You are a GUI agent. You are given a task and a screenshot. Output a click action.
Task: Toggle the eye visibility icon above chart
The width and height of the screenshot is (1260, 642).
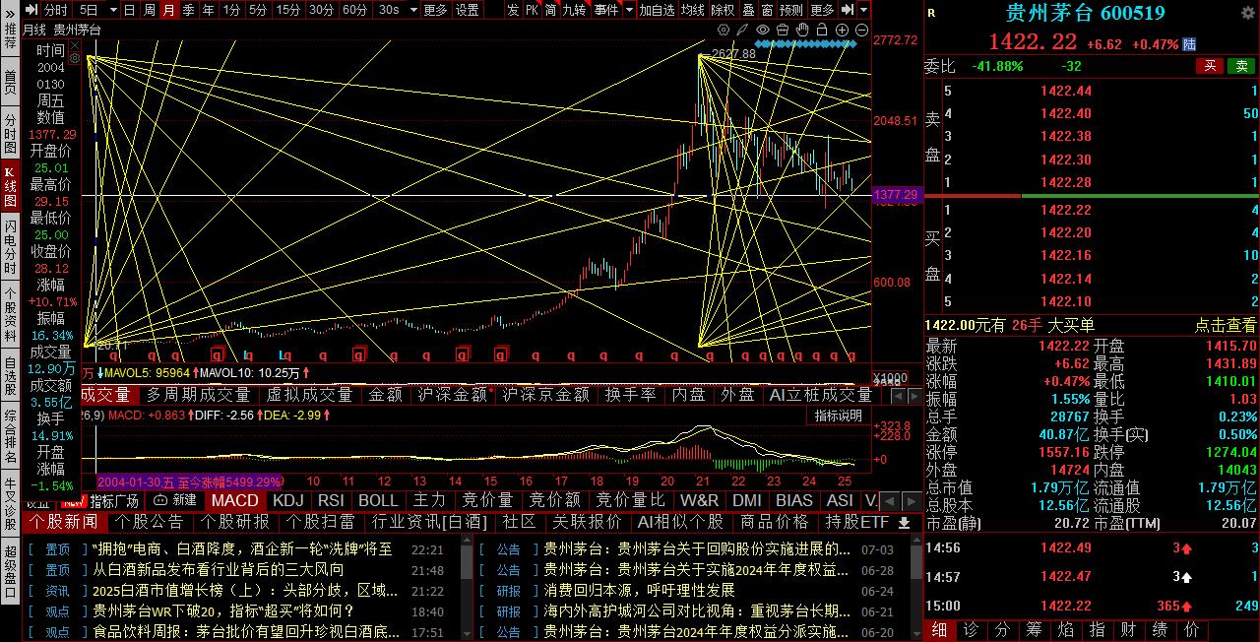pos(763,30)
